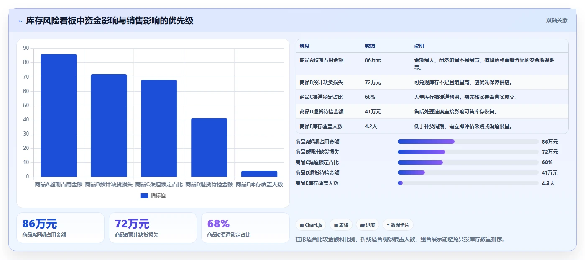Screen dimensions: 585x260
Task: Click 商品D退货待检金额 label in progress list
Action: 317,172
